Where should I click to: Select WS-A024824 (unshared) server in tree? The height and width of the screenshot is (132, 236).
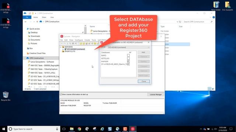pyautogui.click(x=76, y=49)
